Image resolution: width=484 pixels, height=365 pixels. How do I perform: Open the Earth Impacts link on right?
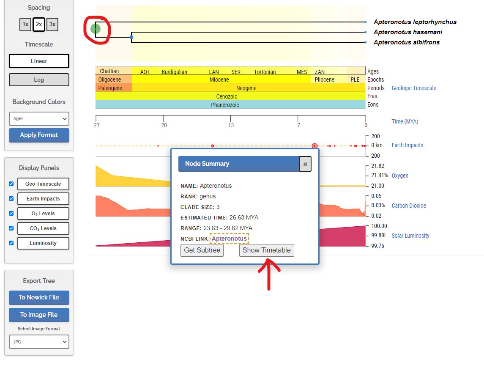coord(407,145)
